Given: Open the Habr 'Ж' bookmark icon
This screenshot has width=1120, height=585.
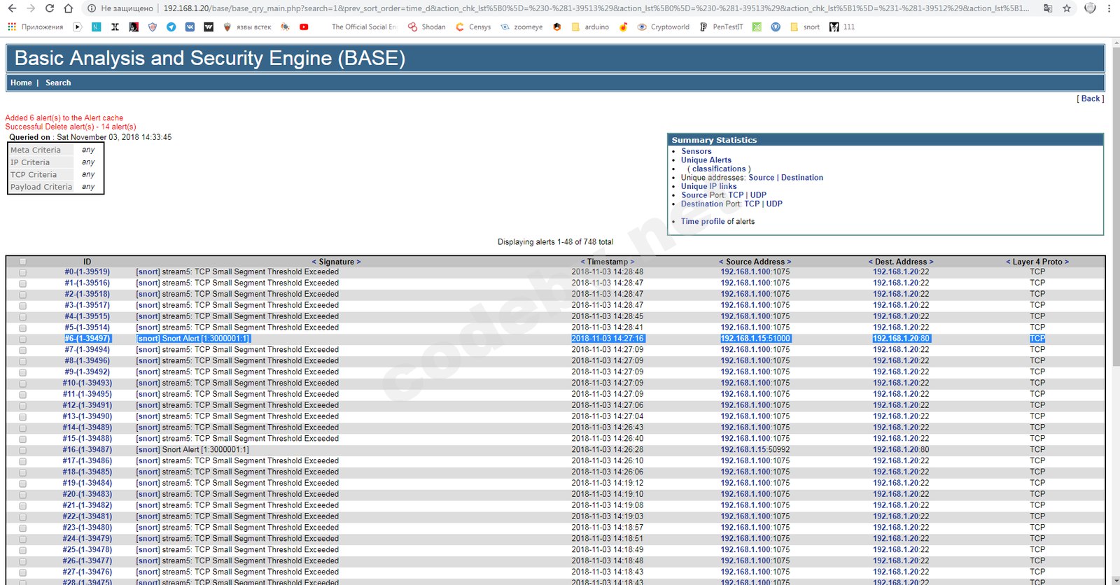Looking at the screenshot, I should click(x=115, y=27).
